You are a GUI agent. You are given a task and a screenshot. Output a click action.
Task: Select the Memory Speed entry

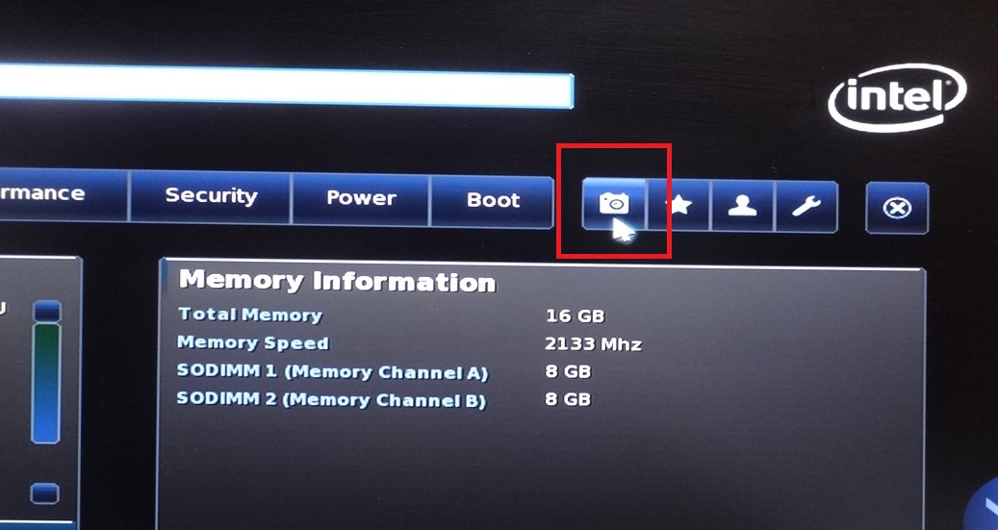click(x=253, y=343)
